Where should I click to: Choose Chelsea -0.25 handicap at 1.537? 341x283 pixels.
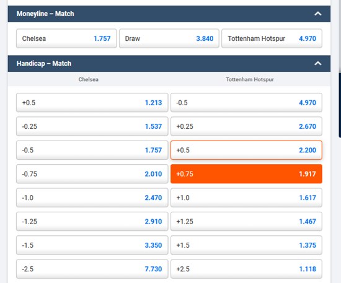point(92,126)
